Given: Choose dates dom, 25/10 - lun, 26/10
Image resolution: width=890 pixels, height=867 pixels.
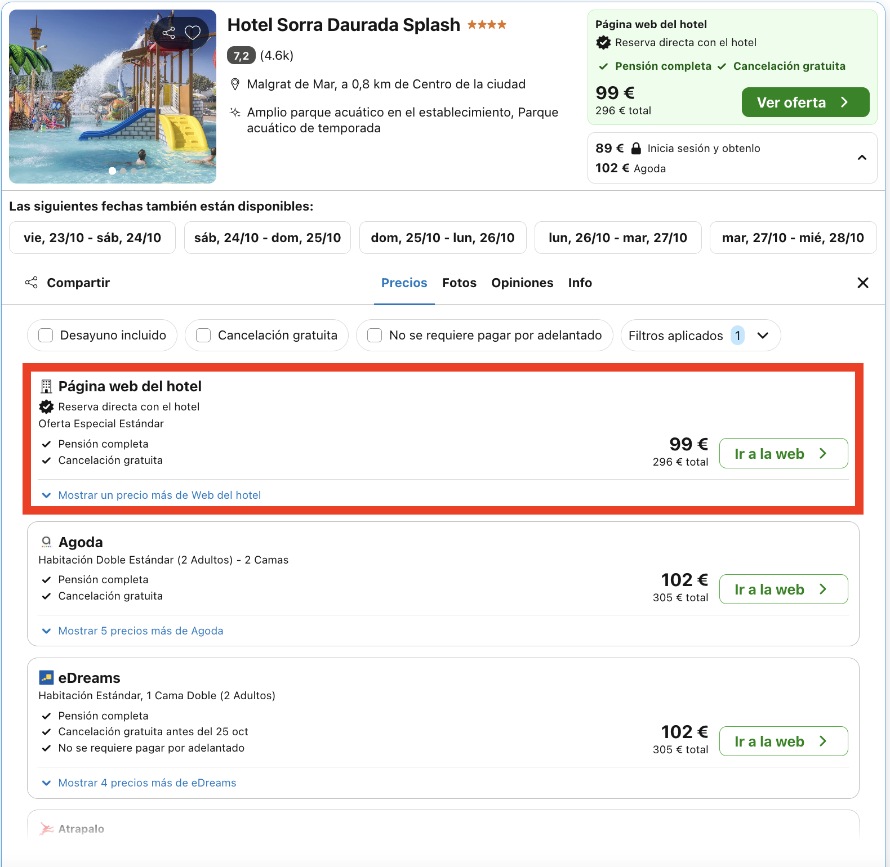Looking at the screenshot, I should [443, 238].
